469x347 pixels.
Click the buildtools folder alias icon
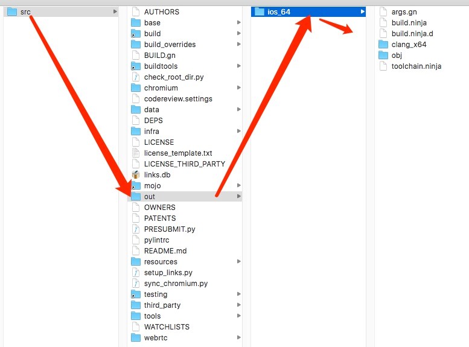[136, 66]
